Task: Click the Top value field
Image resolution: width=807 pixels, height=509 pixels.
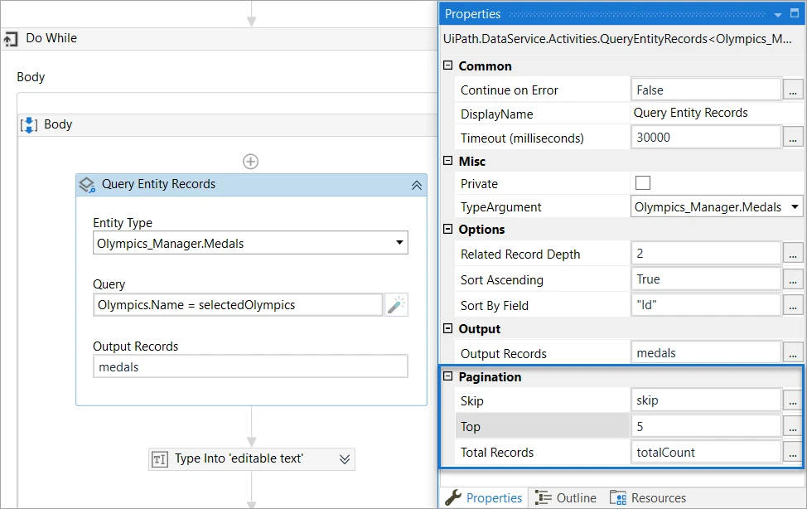Action: click(706, 426)
